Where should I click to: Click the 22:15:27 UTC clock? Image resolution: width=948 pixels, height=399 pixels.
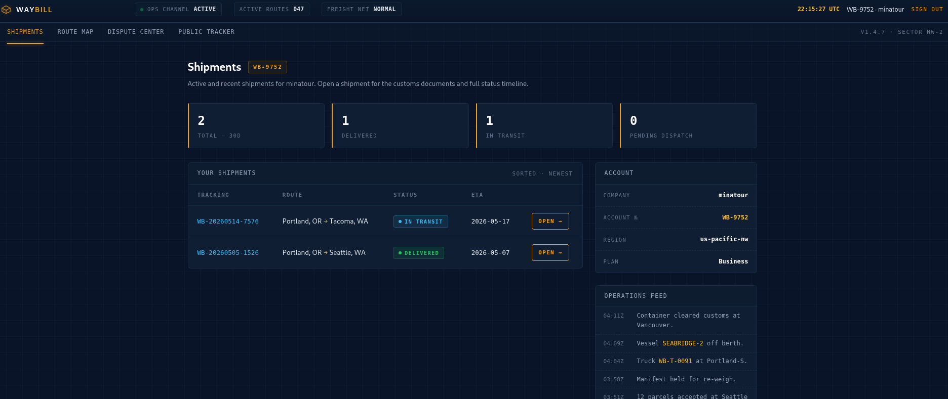tap(818, 9)
